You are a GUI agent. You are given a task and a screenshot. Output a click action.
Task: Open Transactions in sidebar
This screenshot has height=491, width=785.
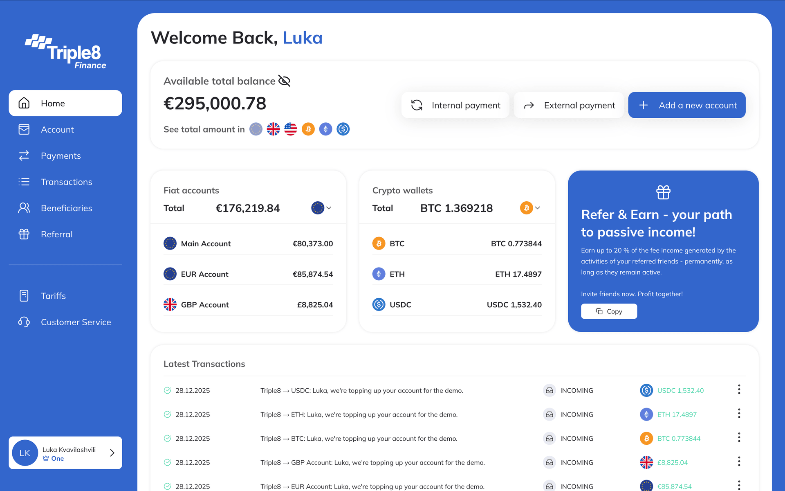coord(65,182)
